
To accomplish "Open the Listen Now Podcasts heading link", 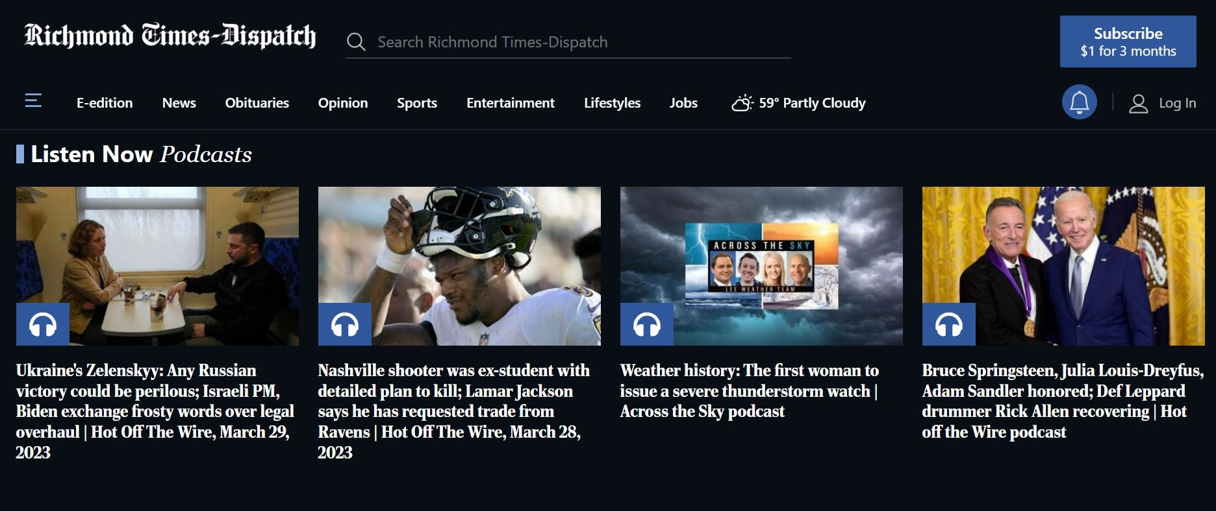I will click(x=141, y=154).
